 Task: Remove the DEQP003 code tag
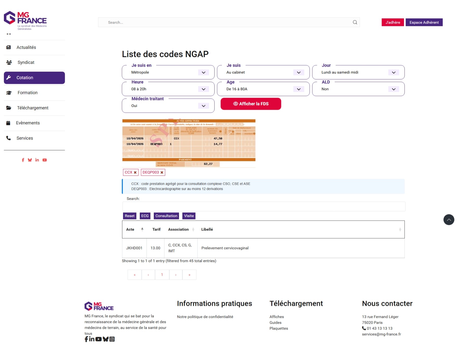[x=162, y=172]
